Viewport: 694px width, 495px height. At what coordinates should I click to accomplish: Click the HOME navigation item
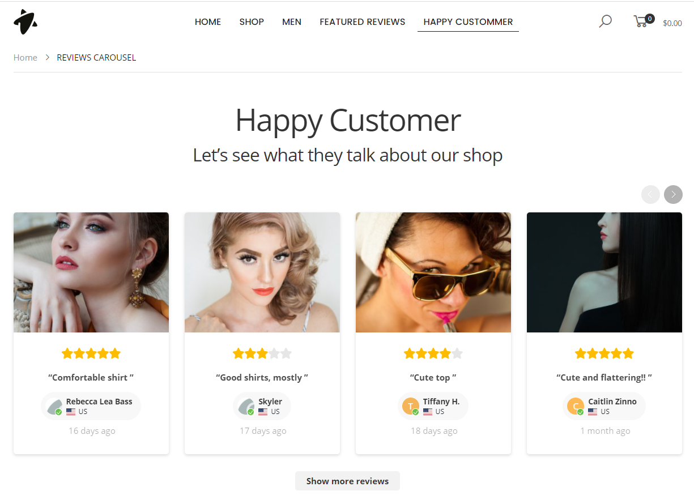[x=208, y=22]
